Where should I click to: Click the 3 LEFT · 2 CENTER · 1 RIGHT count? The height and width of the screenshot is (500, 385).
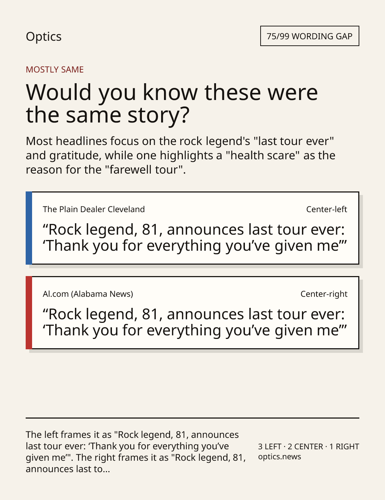(x=308, y=446)
